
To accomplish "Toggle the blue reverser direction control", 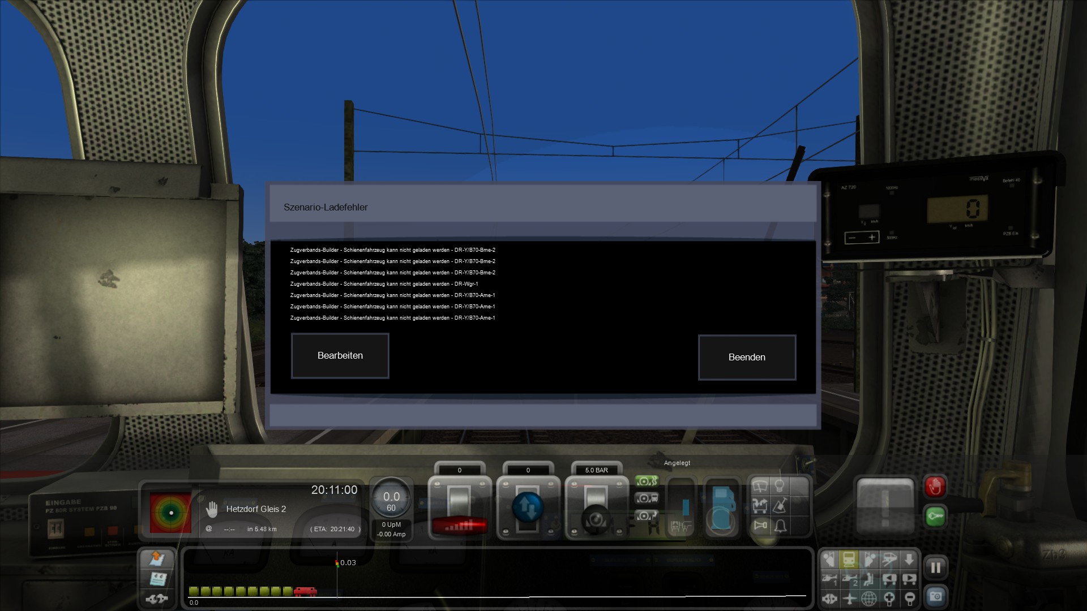I will (x=528, y=507).
